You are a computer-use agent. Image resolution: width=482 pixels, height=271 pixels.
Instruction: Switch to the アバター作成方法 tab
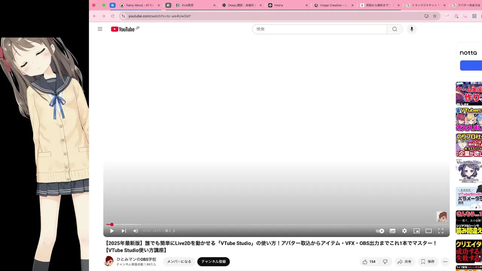point(466,5)
